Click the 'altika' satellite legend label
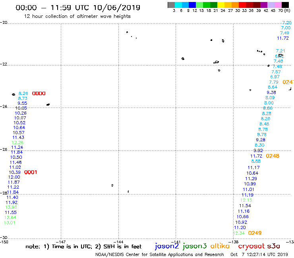 pos(220,246)
